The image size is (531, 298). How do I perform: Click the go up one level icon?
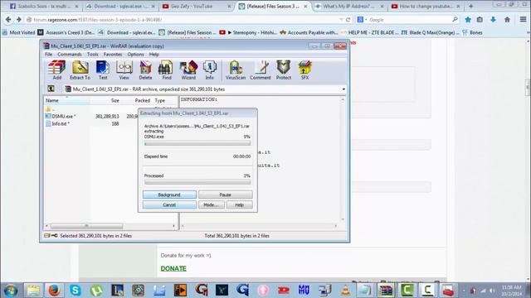(x=51, y=89)
